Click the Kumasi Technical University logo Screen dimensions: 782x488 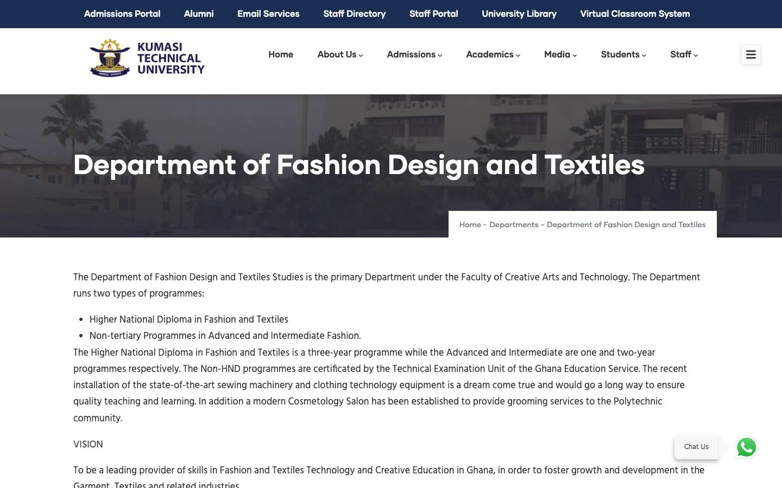click(x=147, y=58)
